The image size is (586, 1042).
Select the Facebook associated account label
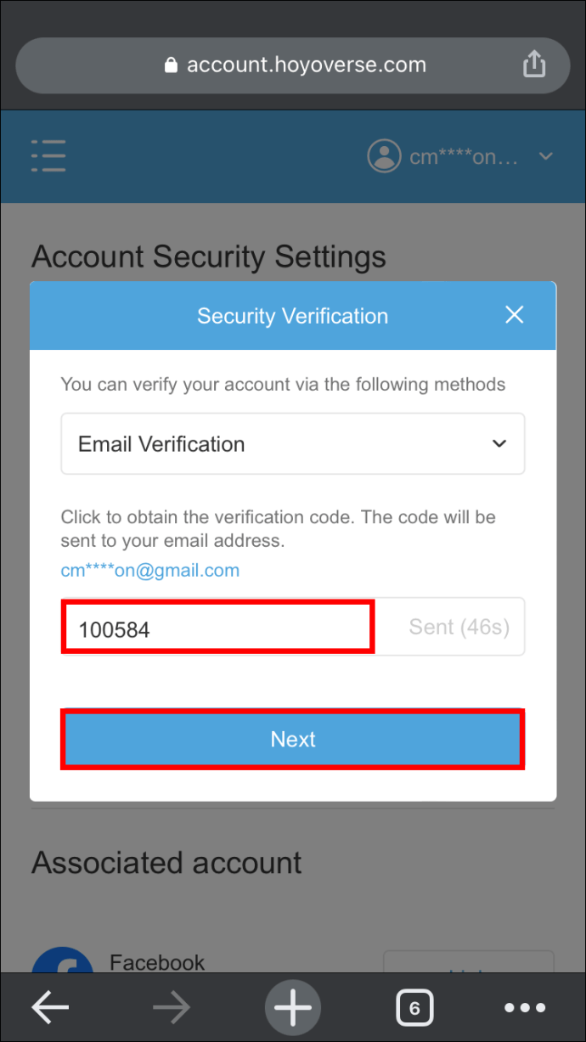[157, 962]
